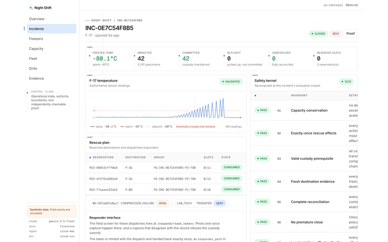Click the OPEN badge on work order

tap(162, 203)
